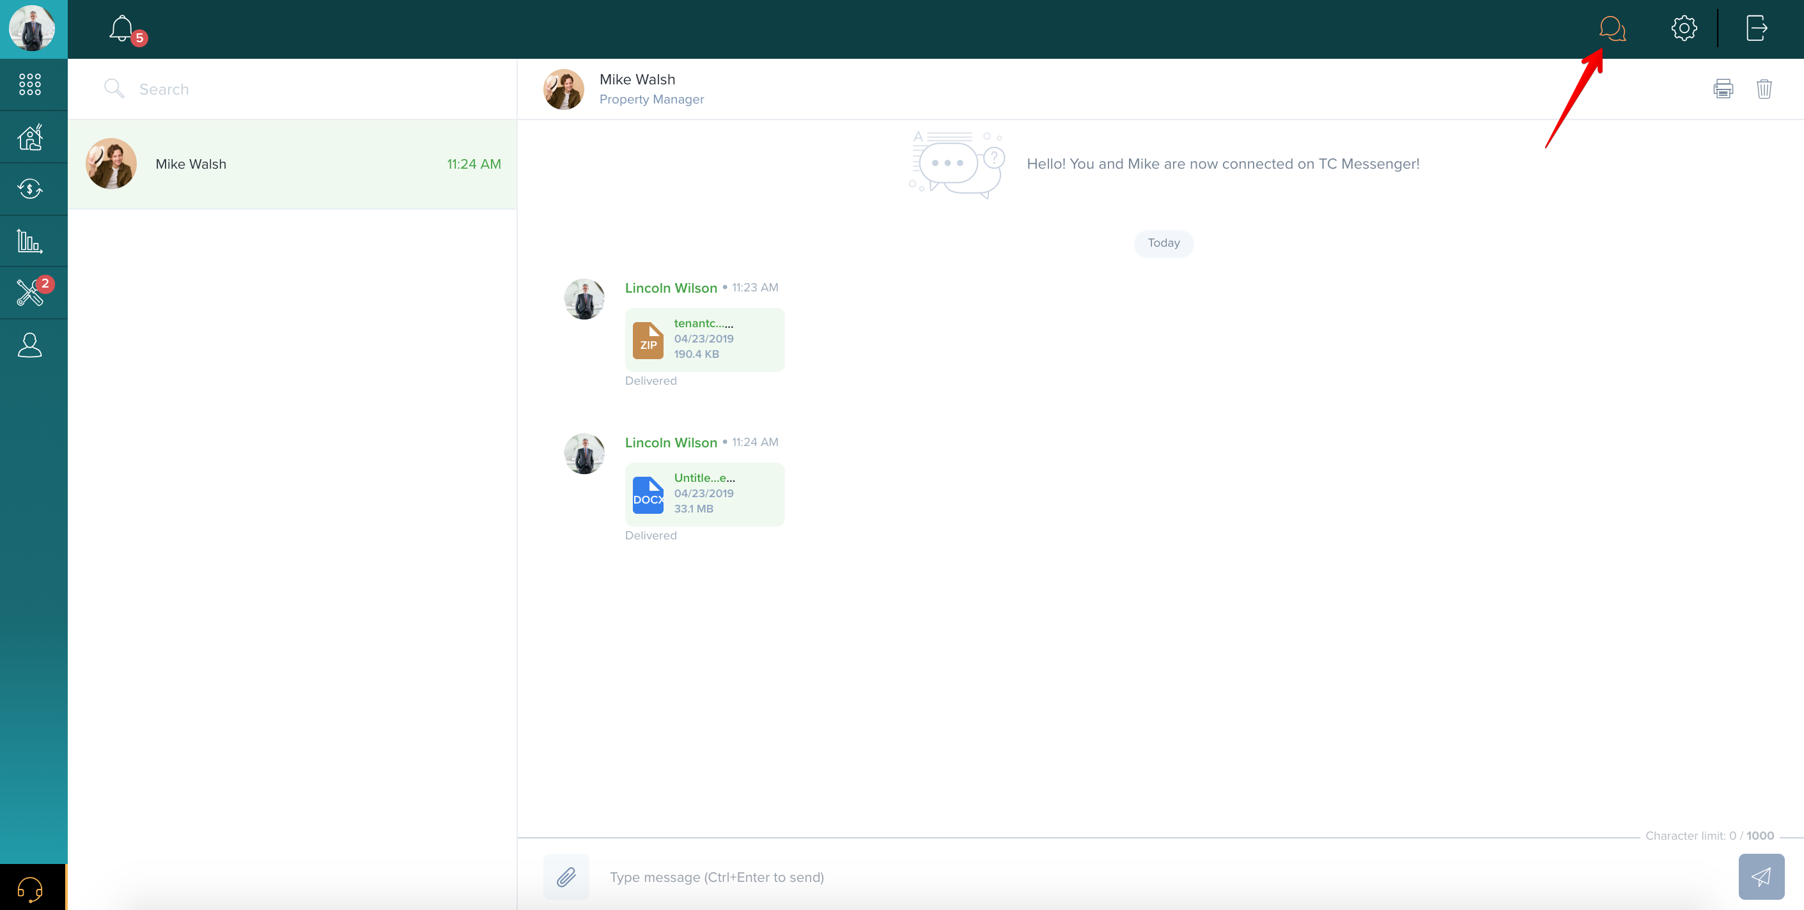Click Lincoln Wilson avatar on 11:23 message
Viewport: 1804px width, 910px height.
(584, 300)
